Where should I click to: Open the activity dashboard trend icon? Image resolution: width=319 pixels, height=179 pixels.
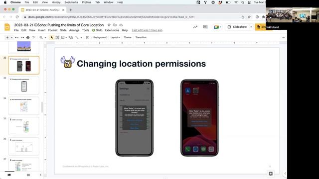195,27
